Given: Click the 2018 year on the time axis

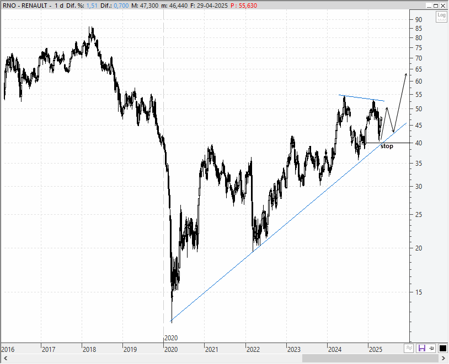Looking at the screenshot, I should (x=89, y=350).
